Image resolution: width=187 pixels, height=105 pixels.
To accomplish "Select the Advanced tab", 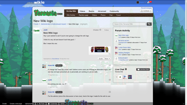I will coord(102,11).
